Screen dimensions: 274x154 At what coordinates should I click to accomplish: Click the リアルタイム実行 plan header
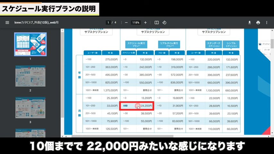pyautogui.click(x=169, y=44)
